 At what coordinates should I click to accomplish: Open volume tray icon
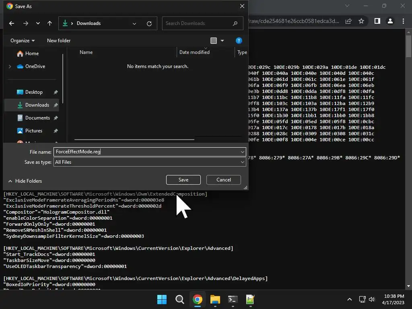(371, 299)
